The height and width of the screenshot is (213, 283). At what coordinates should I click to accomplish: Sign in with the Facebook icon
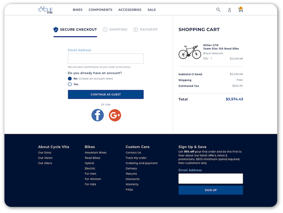98,115
